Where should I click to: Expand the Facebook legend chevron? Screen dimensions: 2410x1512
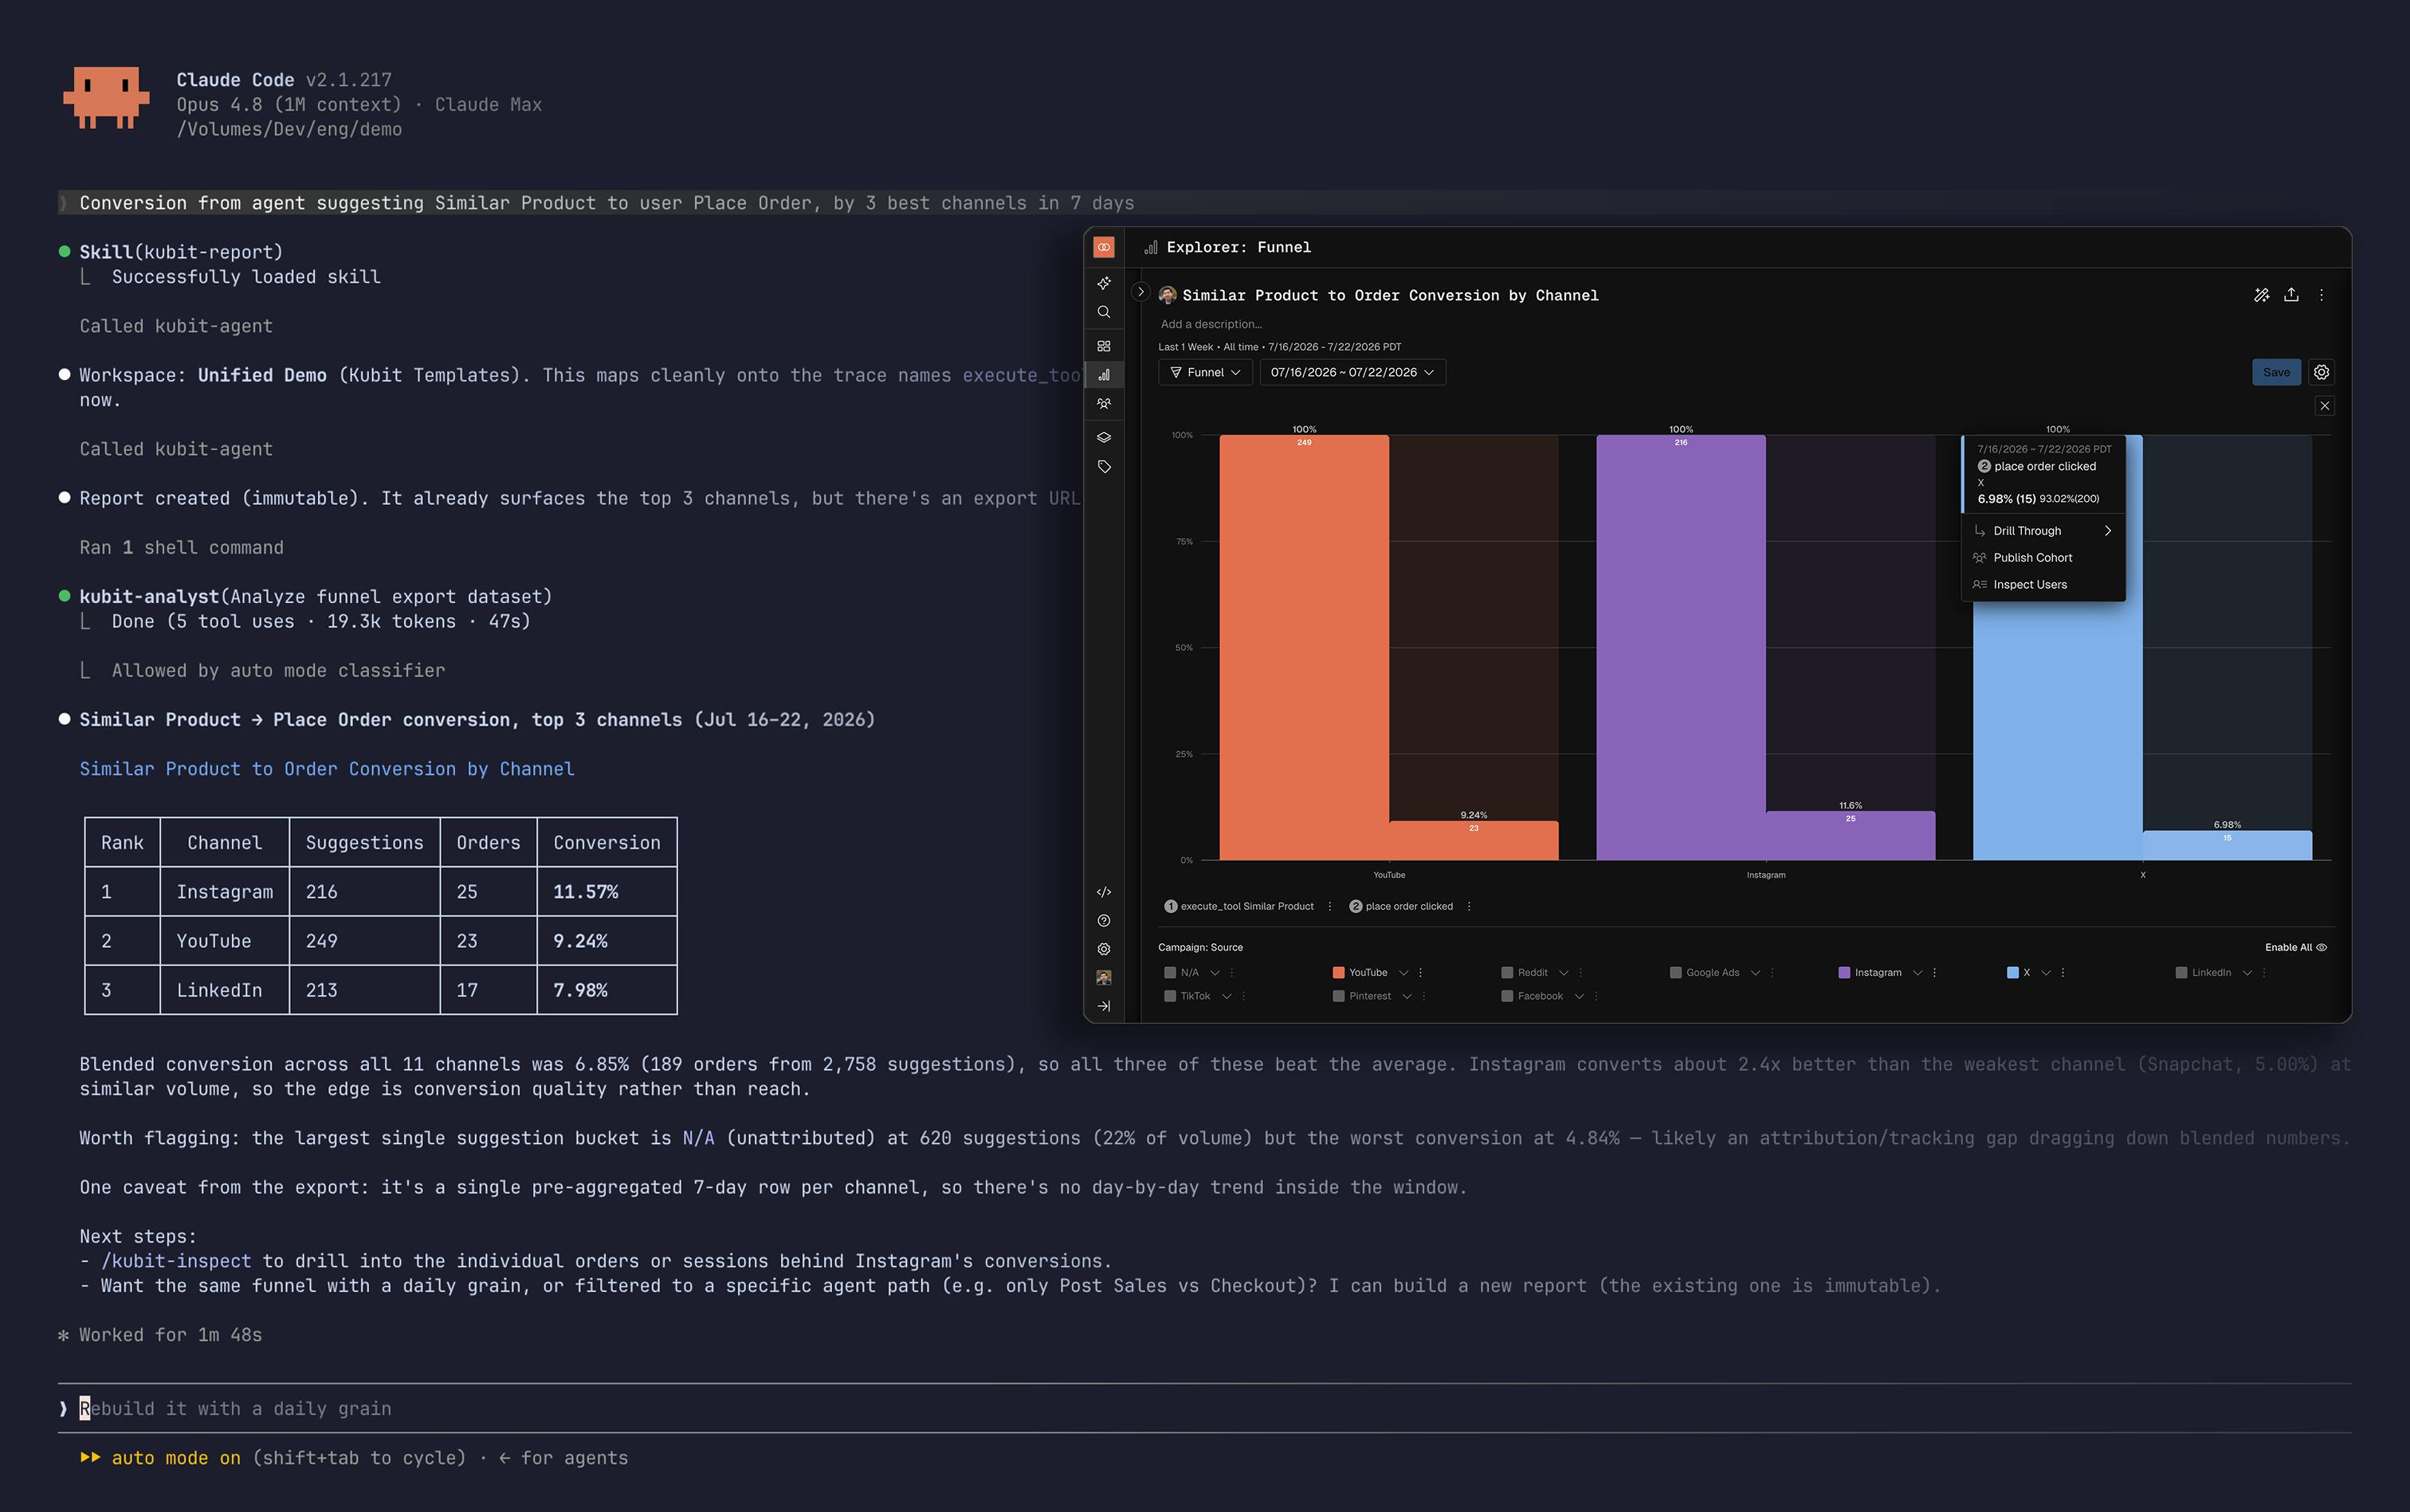[x=1579, y=996]
